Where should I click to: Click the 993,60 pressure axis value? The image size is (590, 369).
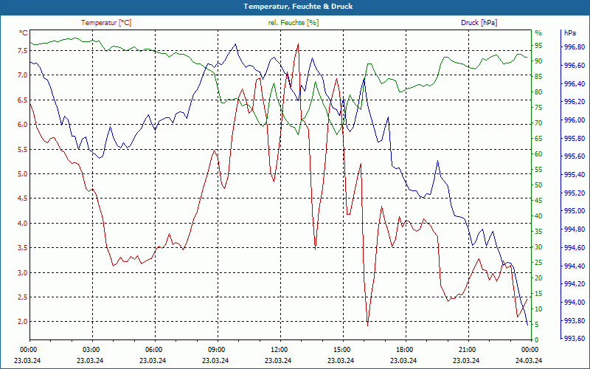(x=575, y=339)
